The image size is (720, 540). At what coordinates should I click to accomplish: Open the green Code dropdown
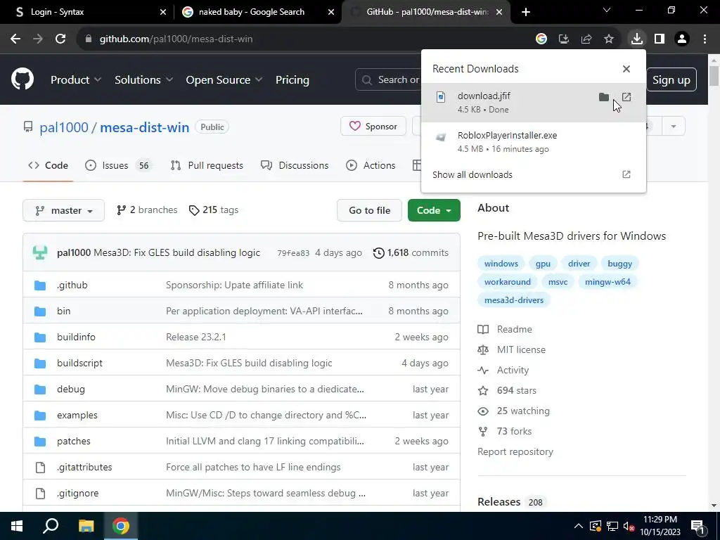click(x=434, y=210)
